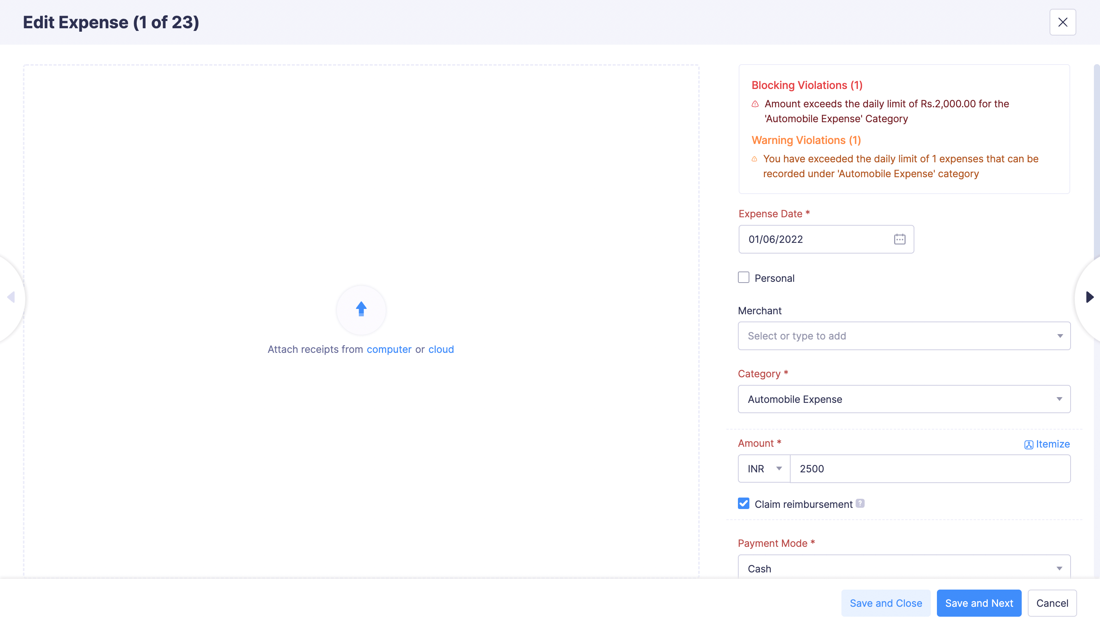Uncheck Claim reimbursement checkbox
This screenshot has width=1100, height=627.
point(743,503)
